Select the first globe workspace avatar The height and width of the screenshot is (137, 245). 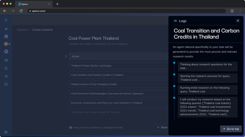coord(6,36)
